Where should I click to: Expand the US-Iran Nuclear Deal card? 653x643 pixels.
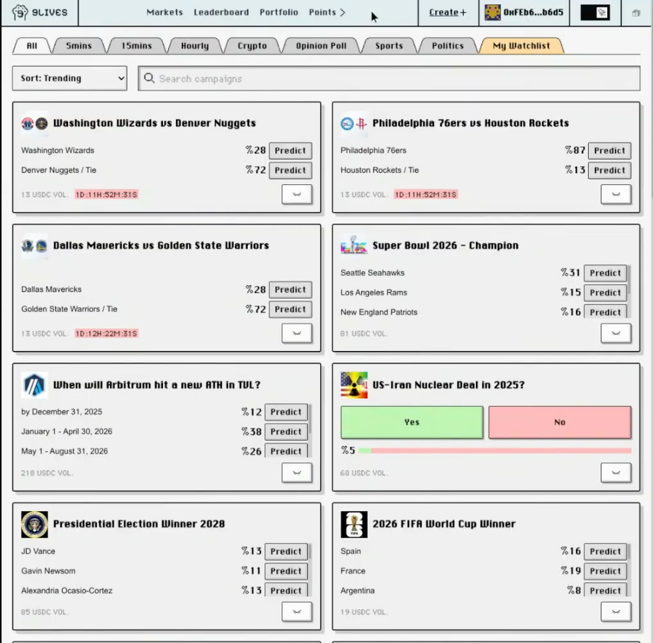point(616,473)
